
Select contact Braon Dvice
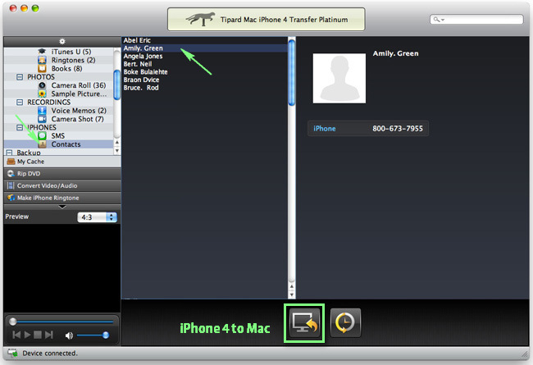point(141,80)
